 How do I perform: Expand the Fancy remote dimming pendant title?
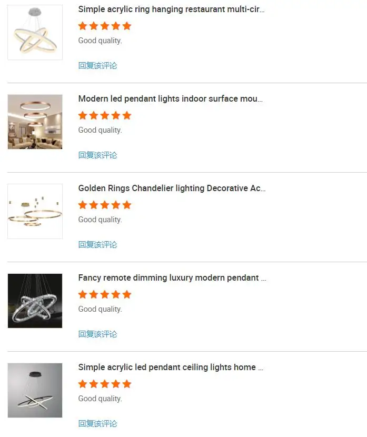[170, 277]
